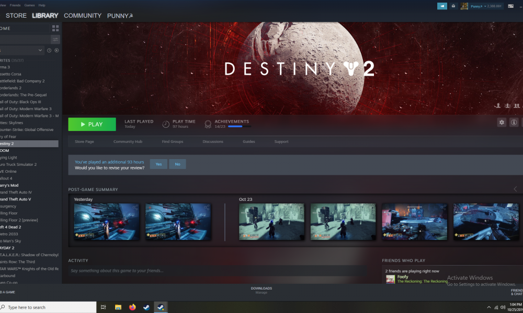
Task: Open the inbox envelope icon
Action: 453,6
